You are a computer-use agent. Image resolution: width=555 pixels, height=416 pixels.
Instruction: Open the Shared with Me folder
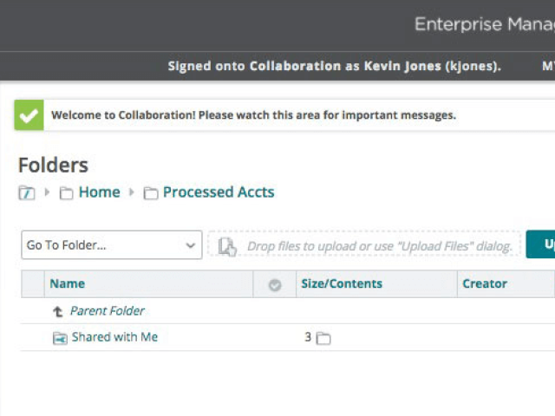click(114, 337)
